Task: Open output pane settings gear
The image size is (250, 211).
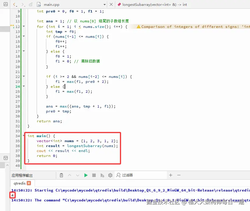Action: coord(110,175)
